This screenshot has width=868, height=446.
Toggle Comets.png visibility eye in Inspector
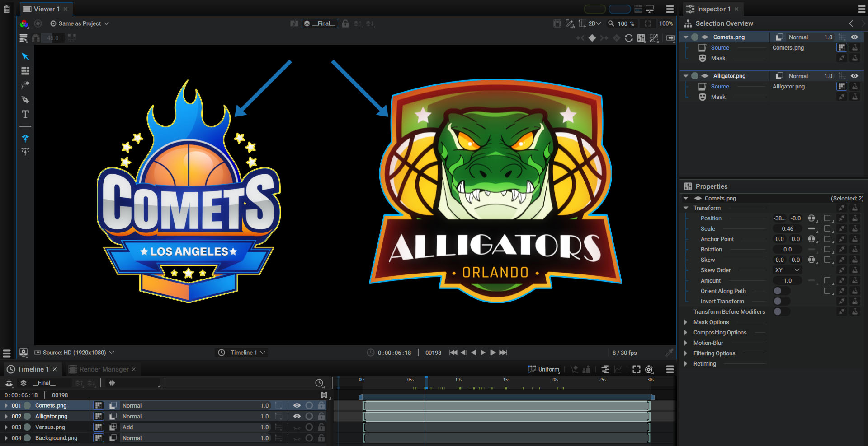point(854,37)
